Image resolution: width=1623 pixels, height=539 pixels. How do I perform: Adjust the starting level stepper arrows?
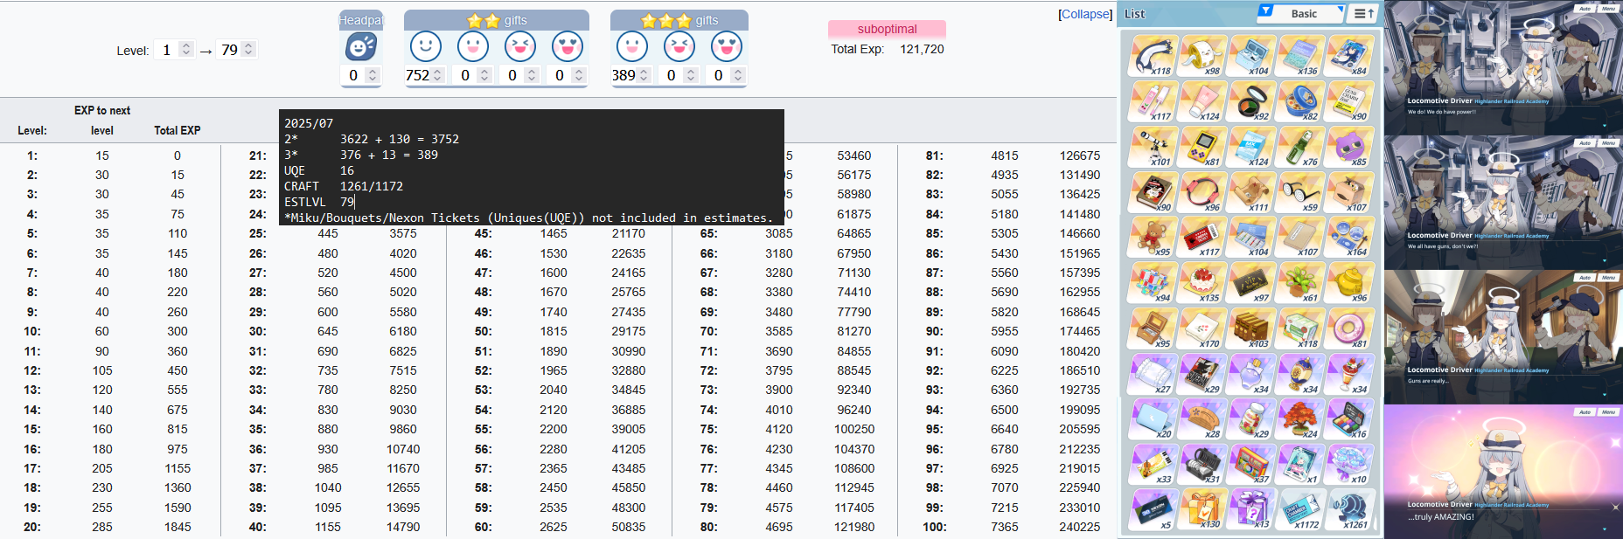186,50
